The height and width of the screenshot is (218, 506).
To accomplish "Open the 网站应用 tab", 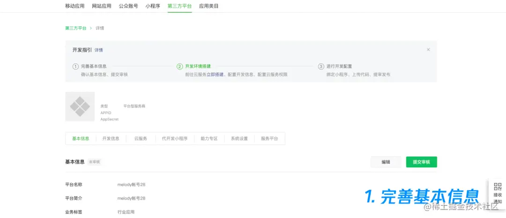I will (102, 6).
